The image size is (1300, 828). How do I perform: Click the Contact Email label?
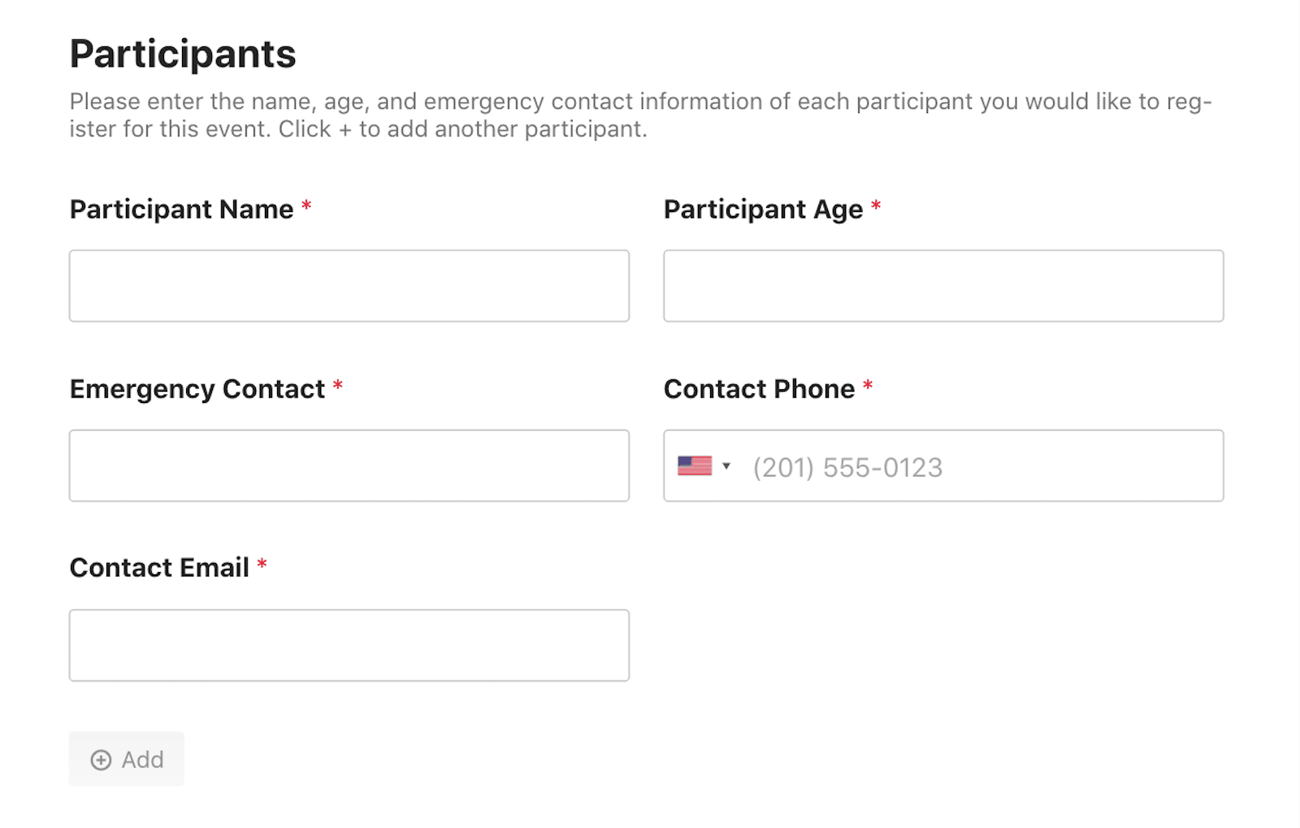point(159,567)
